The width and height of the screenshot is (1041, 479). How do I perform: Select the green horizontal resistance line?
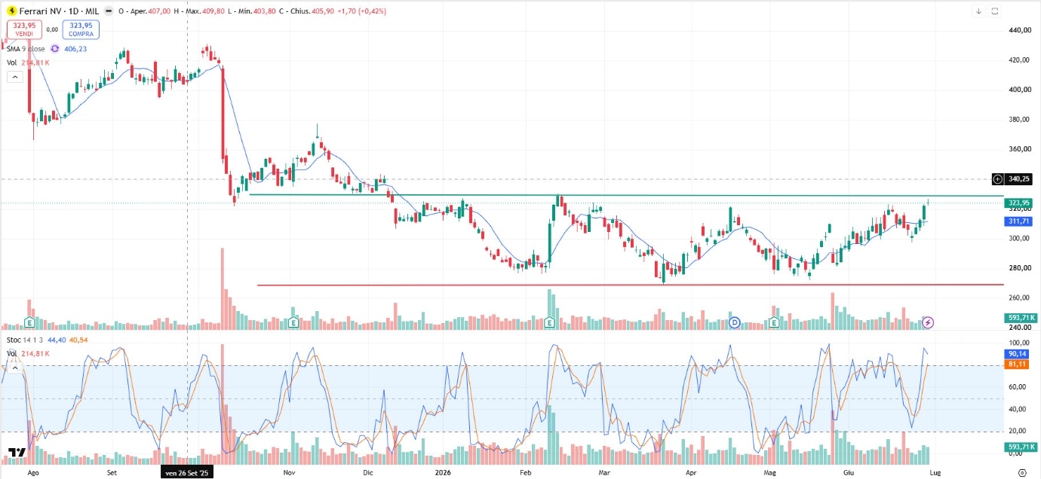click(626, 196)
